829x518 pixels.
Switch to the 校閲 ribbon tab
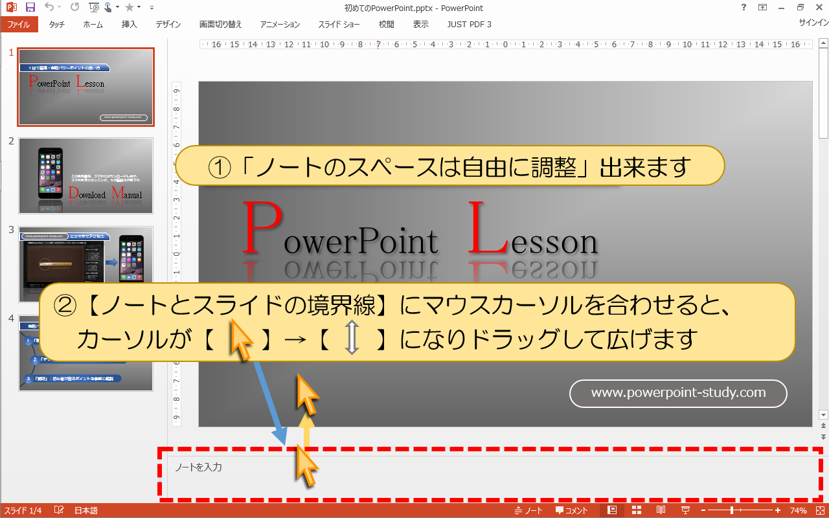click(386, 24)
